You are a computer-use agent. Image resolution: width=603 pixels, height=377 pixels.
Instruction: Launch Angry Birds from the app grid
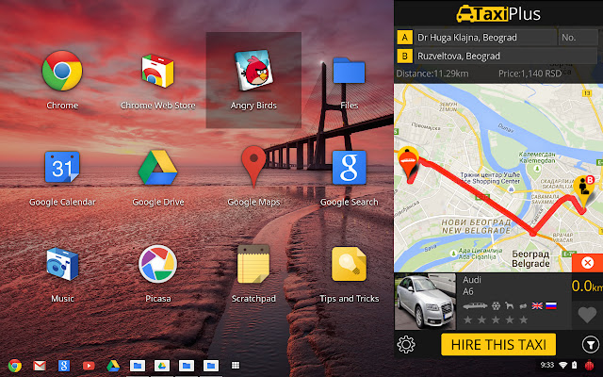(x=253, y=71)
